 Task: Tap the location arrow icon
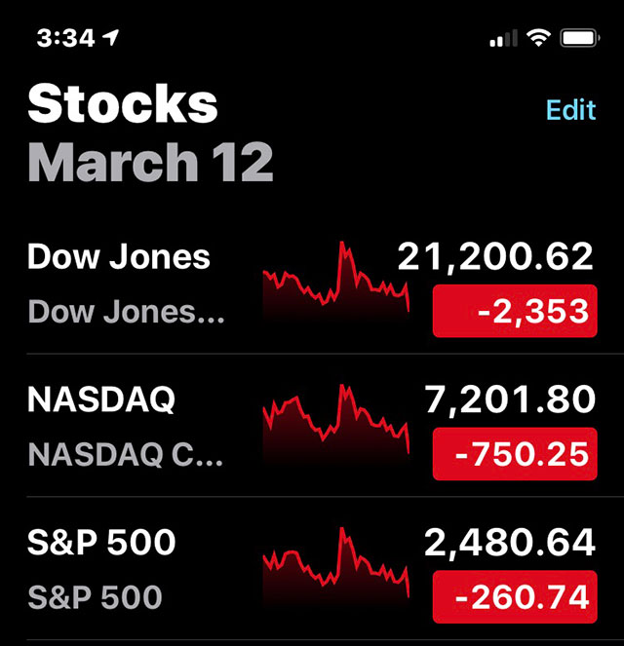110,37
